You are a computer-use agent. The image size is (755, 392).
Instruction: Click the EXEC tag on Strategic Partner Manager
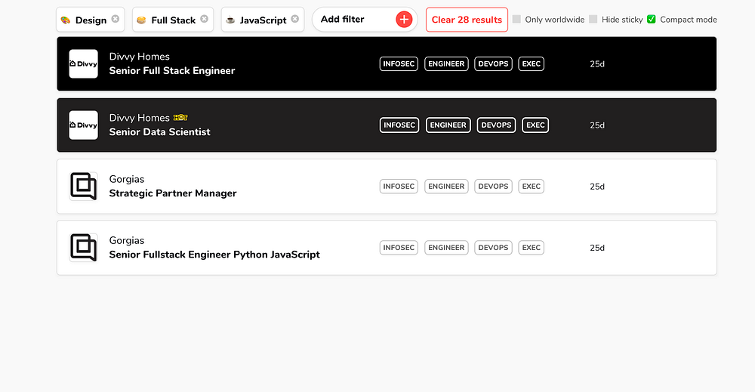click(532, 187)
